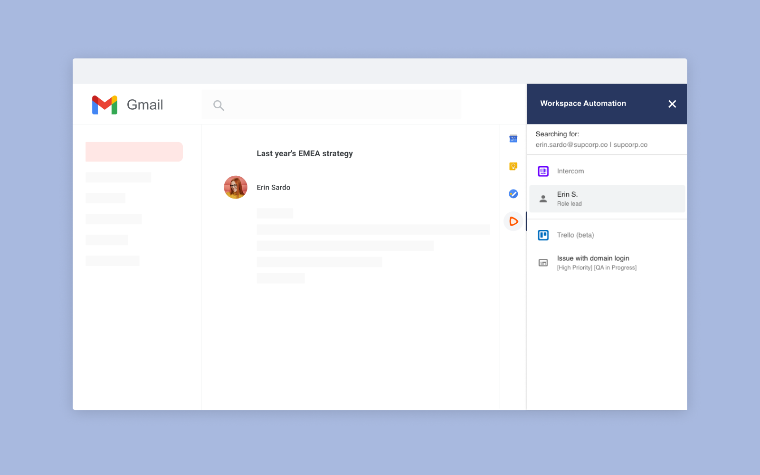Screen dimensions: 760x475
Task: Click the Searching for: label
Action: pyautogui.click(x=558, y=134)
